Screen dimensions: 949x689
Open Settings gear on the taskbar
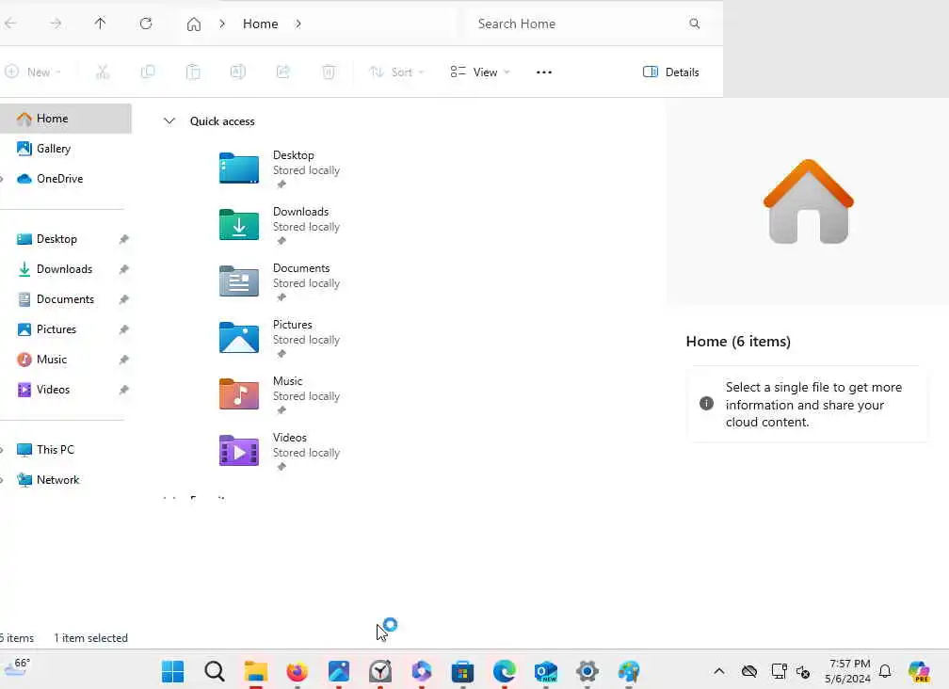click(587, 671)
